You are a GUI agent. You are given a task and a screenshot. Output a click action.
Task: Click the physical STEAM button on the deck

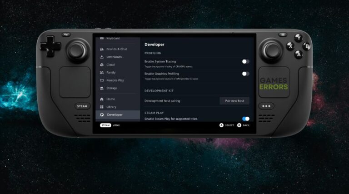[x=82, y=106]
